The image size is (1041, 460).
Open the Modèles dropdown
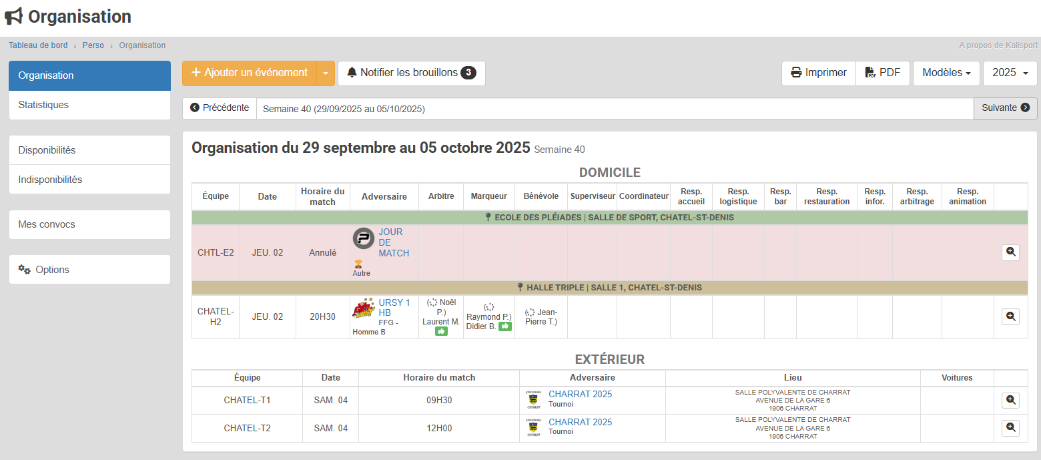[946, 73]
